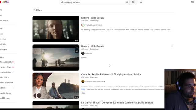Viewport: 196px width, 110px height.
Task: Open Your videos in sidebar
Action: (x=3, y=39)
